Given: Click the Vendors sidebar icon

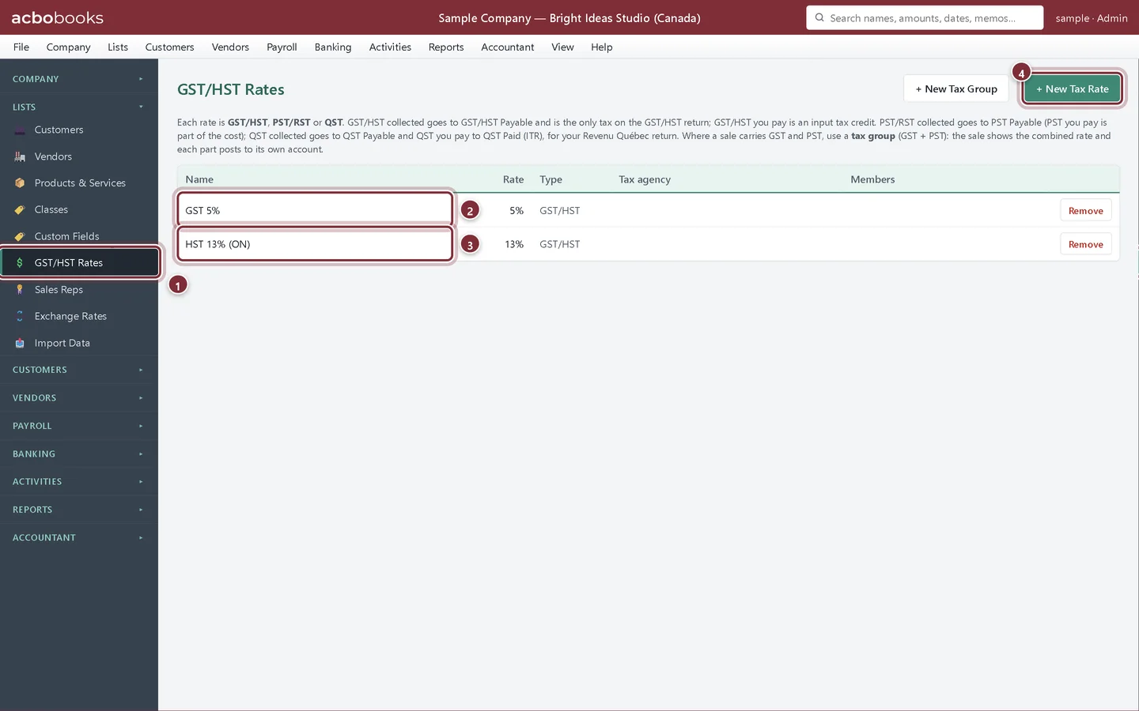Looking at the screenshot, I should click(x=20, y=156).
